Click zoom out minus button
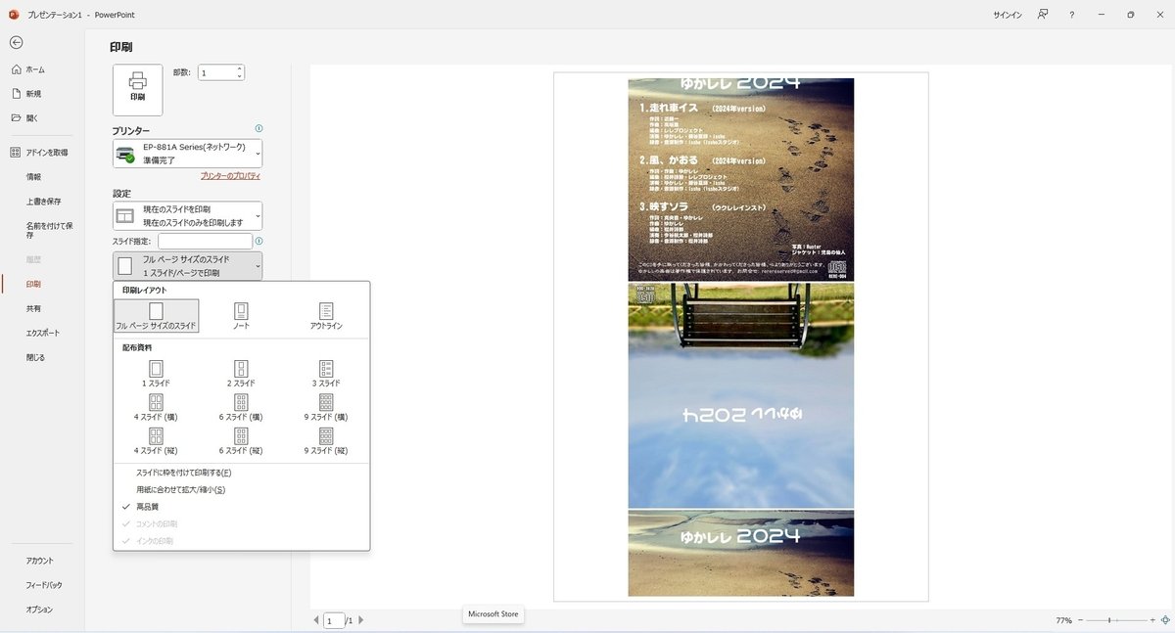Screen dimensions: 1175x633 1082,620
